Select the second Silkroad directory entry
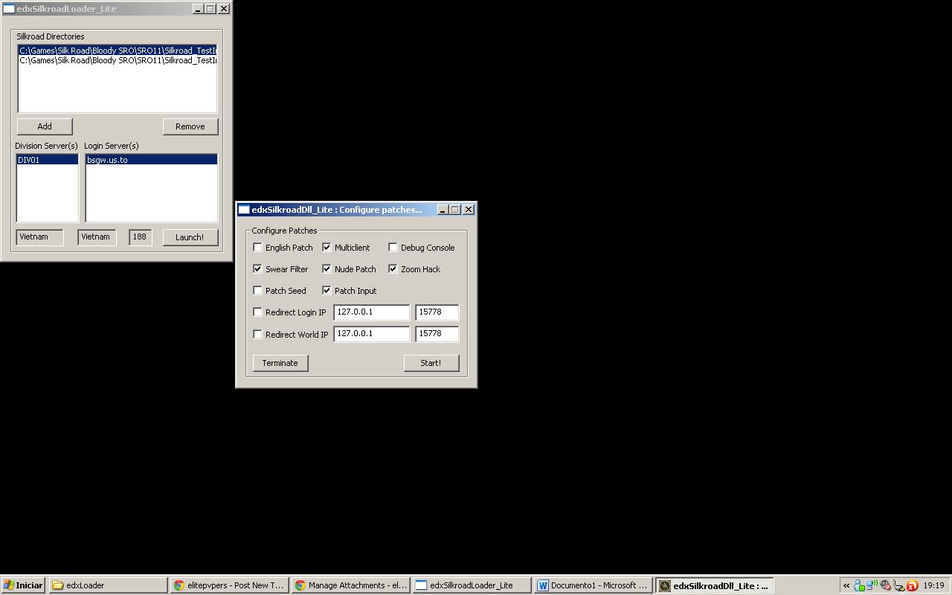 coord(118,60)
